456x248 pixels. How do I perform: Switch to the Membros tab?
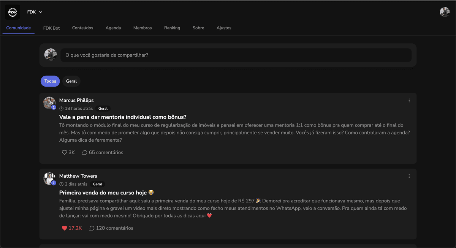click(142, 28)
